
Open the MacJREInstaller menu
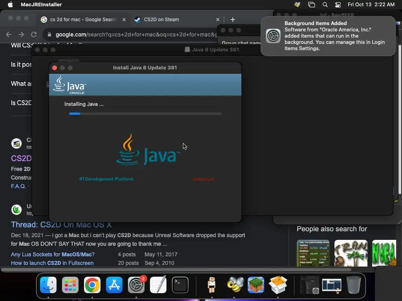tap(41, 4)
